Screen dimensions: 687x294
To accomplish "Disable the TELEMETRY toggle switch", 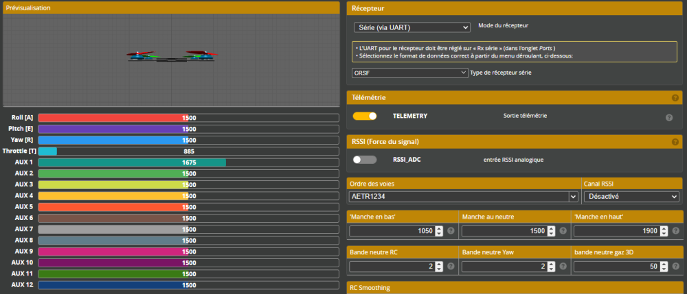I will pyautogui.click(x=365, y=116).
